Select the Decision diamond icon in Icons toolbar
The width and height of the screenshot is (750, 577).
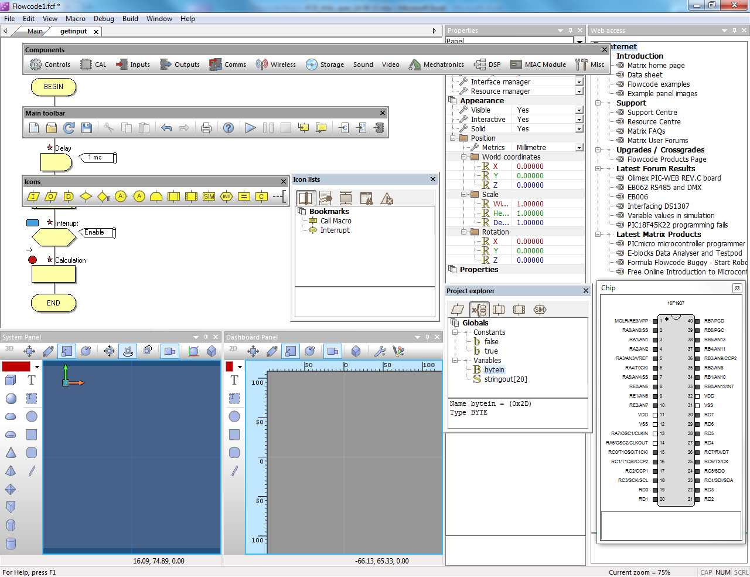click(86, 196)
